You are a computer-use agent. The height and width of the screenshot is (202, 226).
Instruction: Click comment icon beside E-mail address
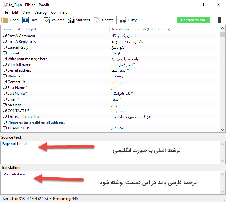coord(5,70)
